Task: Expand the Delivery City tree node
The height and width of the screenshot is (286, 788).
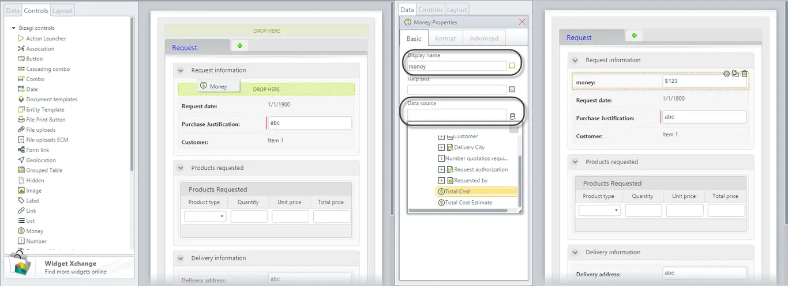Action: (x=441, y=147)
